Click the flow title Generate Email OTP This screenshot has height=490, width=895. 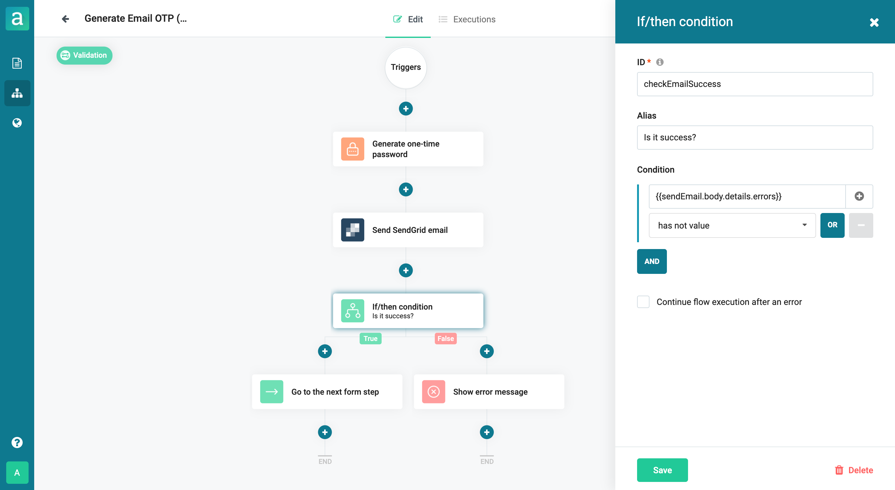point(135,18)
